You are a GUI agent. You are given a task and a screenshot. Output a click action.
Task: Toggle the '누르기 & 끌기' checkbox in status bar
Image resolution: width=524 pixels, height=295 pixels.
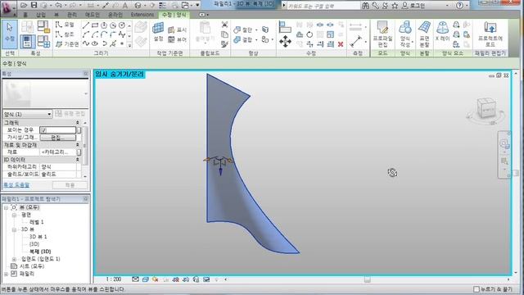pyautogui.click(x=477, y=289)
